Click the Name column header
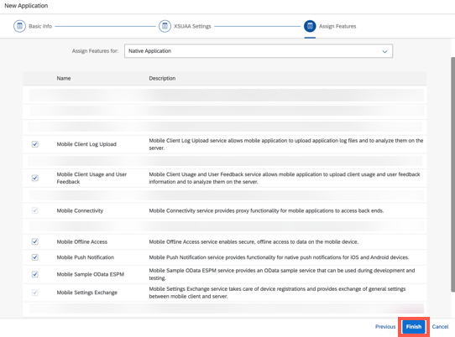455x337 pixels. tap(64, 78)
